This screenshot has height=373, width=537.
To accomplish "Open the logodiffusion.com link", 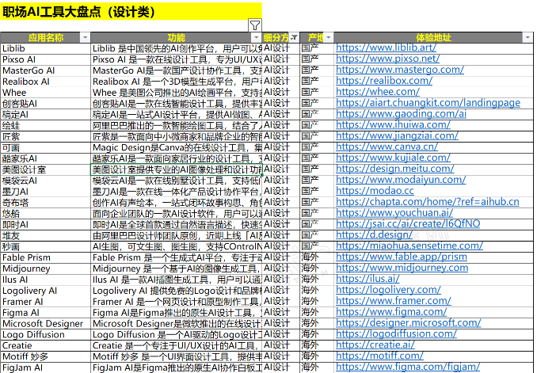I will 396,333.
